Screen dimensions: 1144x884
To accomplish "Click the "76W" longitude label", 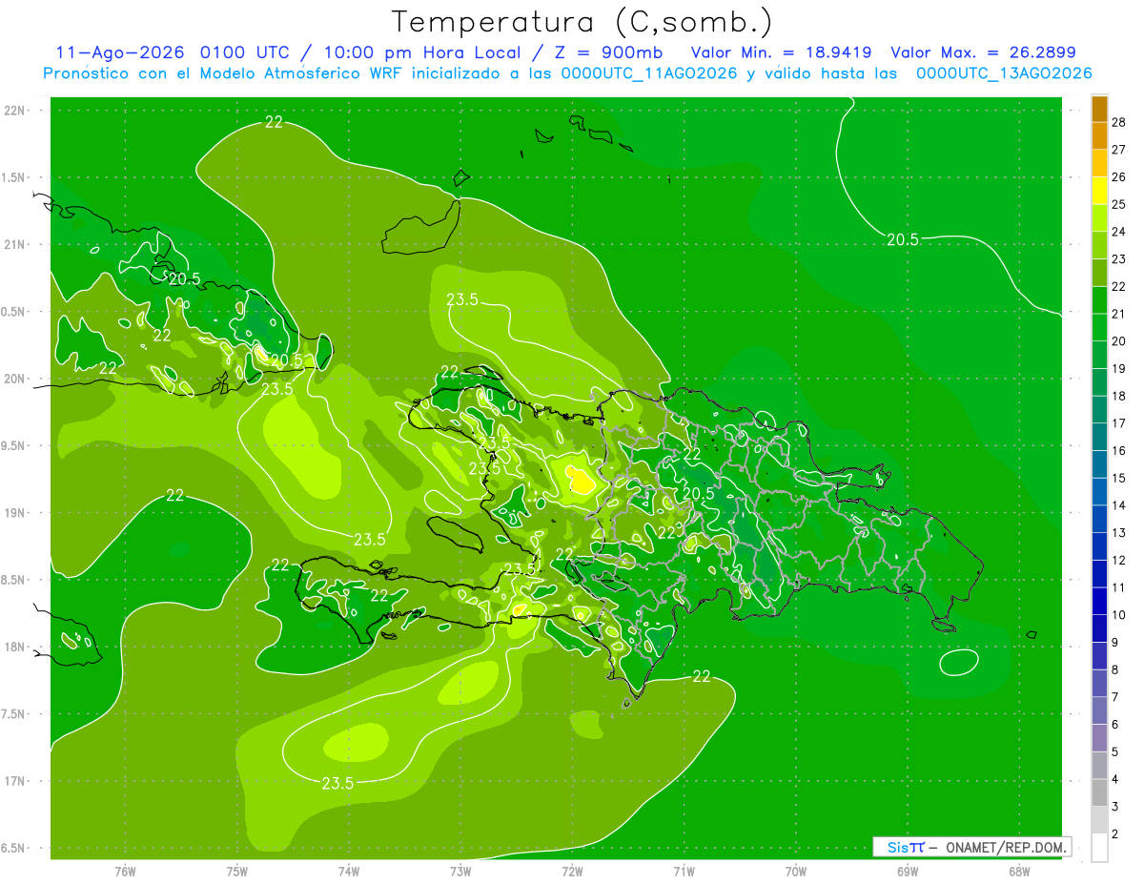I will 125,871.
